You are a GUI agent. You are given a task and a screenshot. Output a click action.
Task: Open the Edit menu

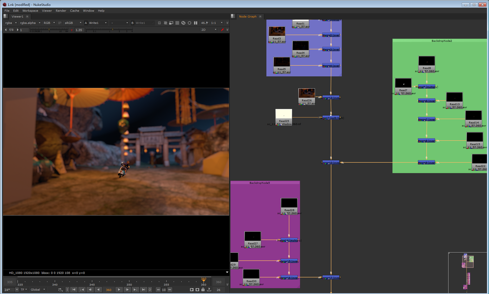coord(16,11)
